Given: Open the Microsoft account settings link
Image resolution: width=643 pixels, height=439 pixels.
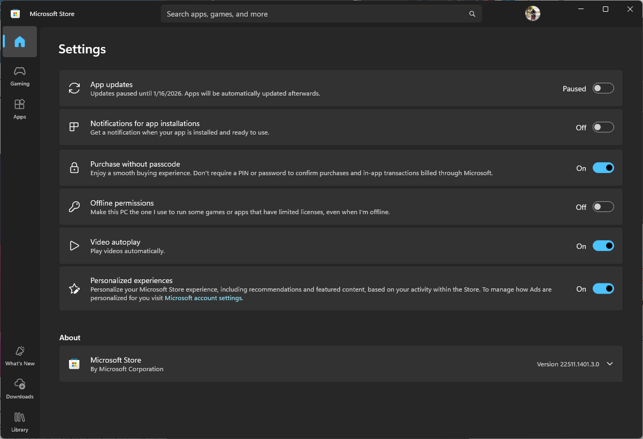Looking at the screenshot, I should click(x=203, y=298).
